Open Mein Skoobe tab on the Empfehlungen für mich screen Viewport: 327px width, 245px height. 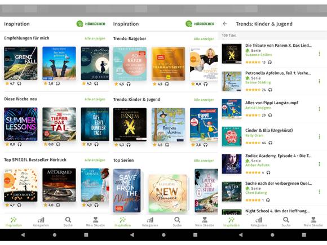click(x=95, y=222)
